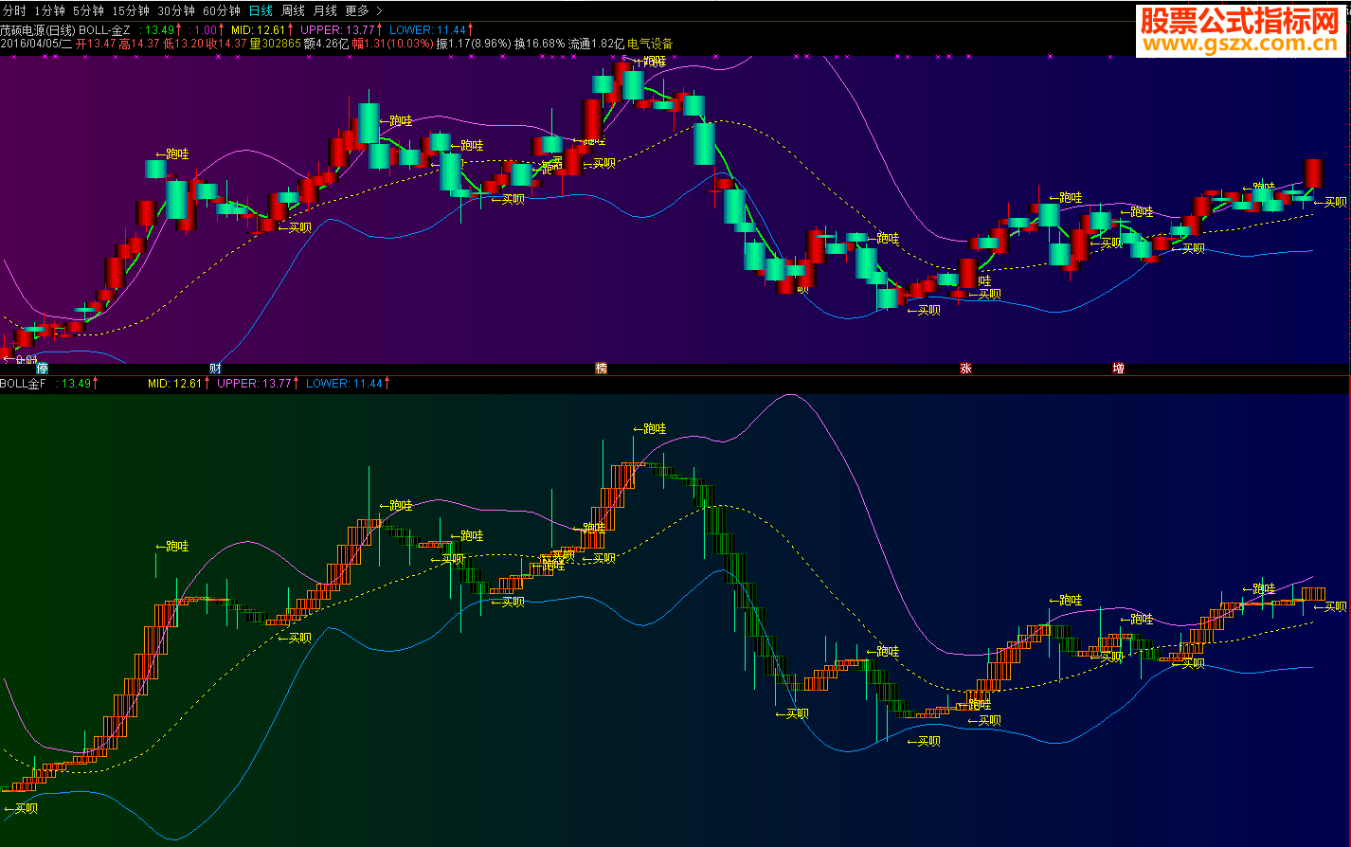Click the 电气设备 sector link
This screenshot has height=847, width=1351.
click(x=650, y=44)
